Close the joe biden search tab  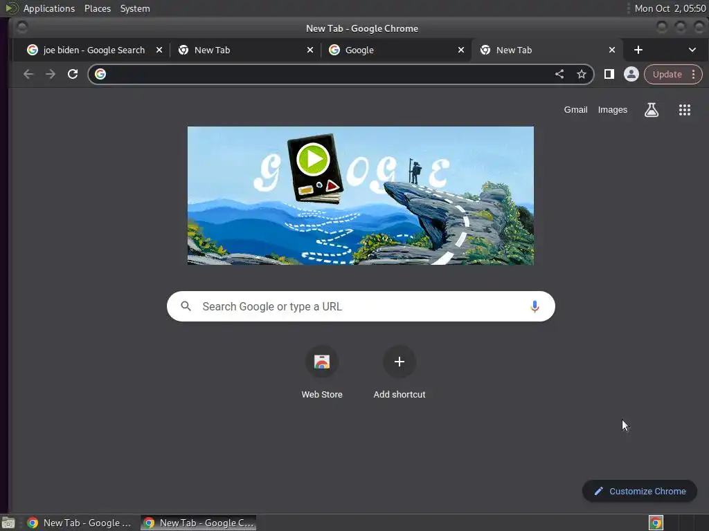click(x=159, y=50)
